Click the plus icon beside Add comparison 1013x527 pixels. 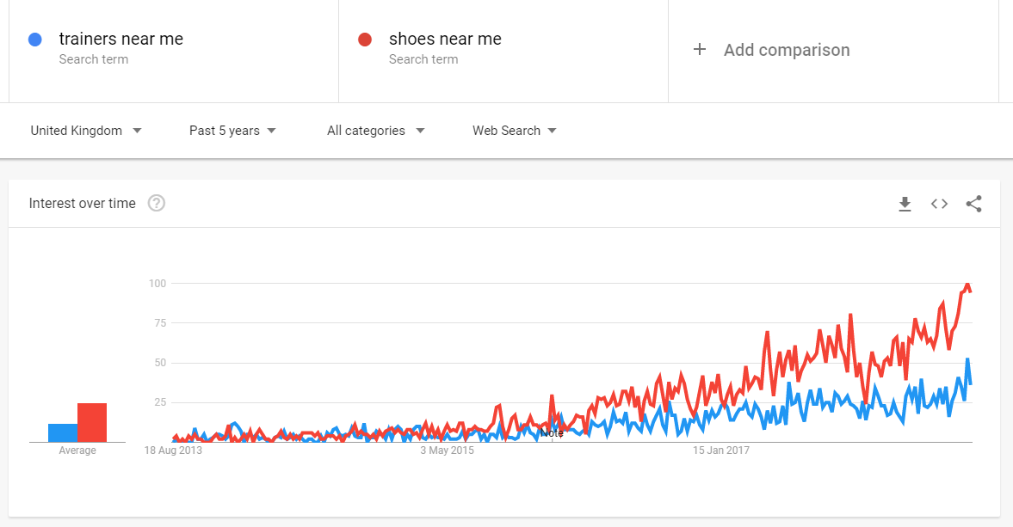pyautogui.click(x=700, y=50)
